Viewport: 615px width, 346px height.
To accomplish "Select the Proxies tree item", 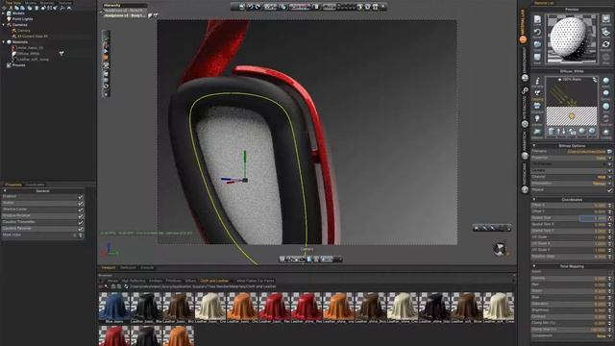I will 18,65.
